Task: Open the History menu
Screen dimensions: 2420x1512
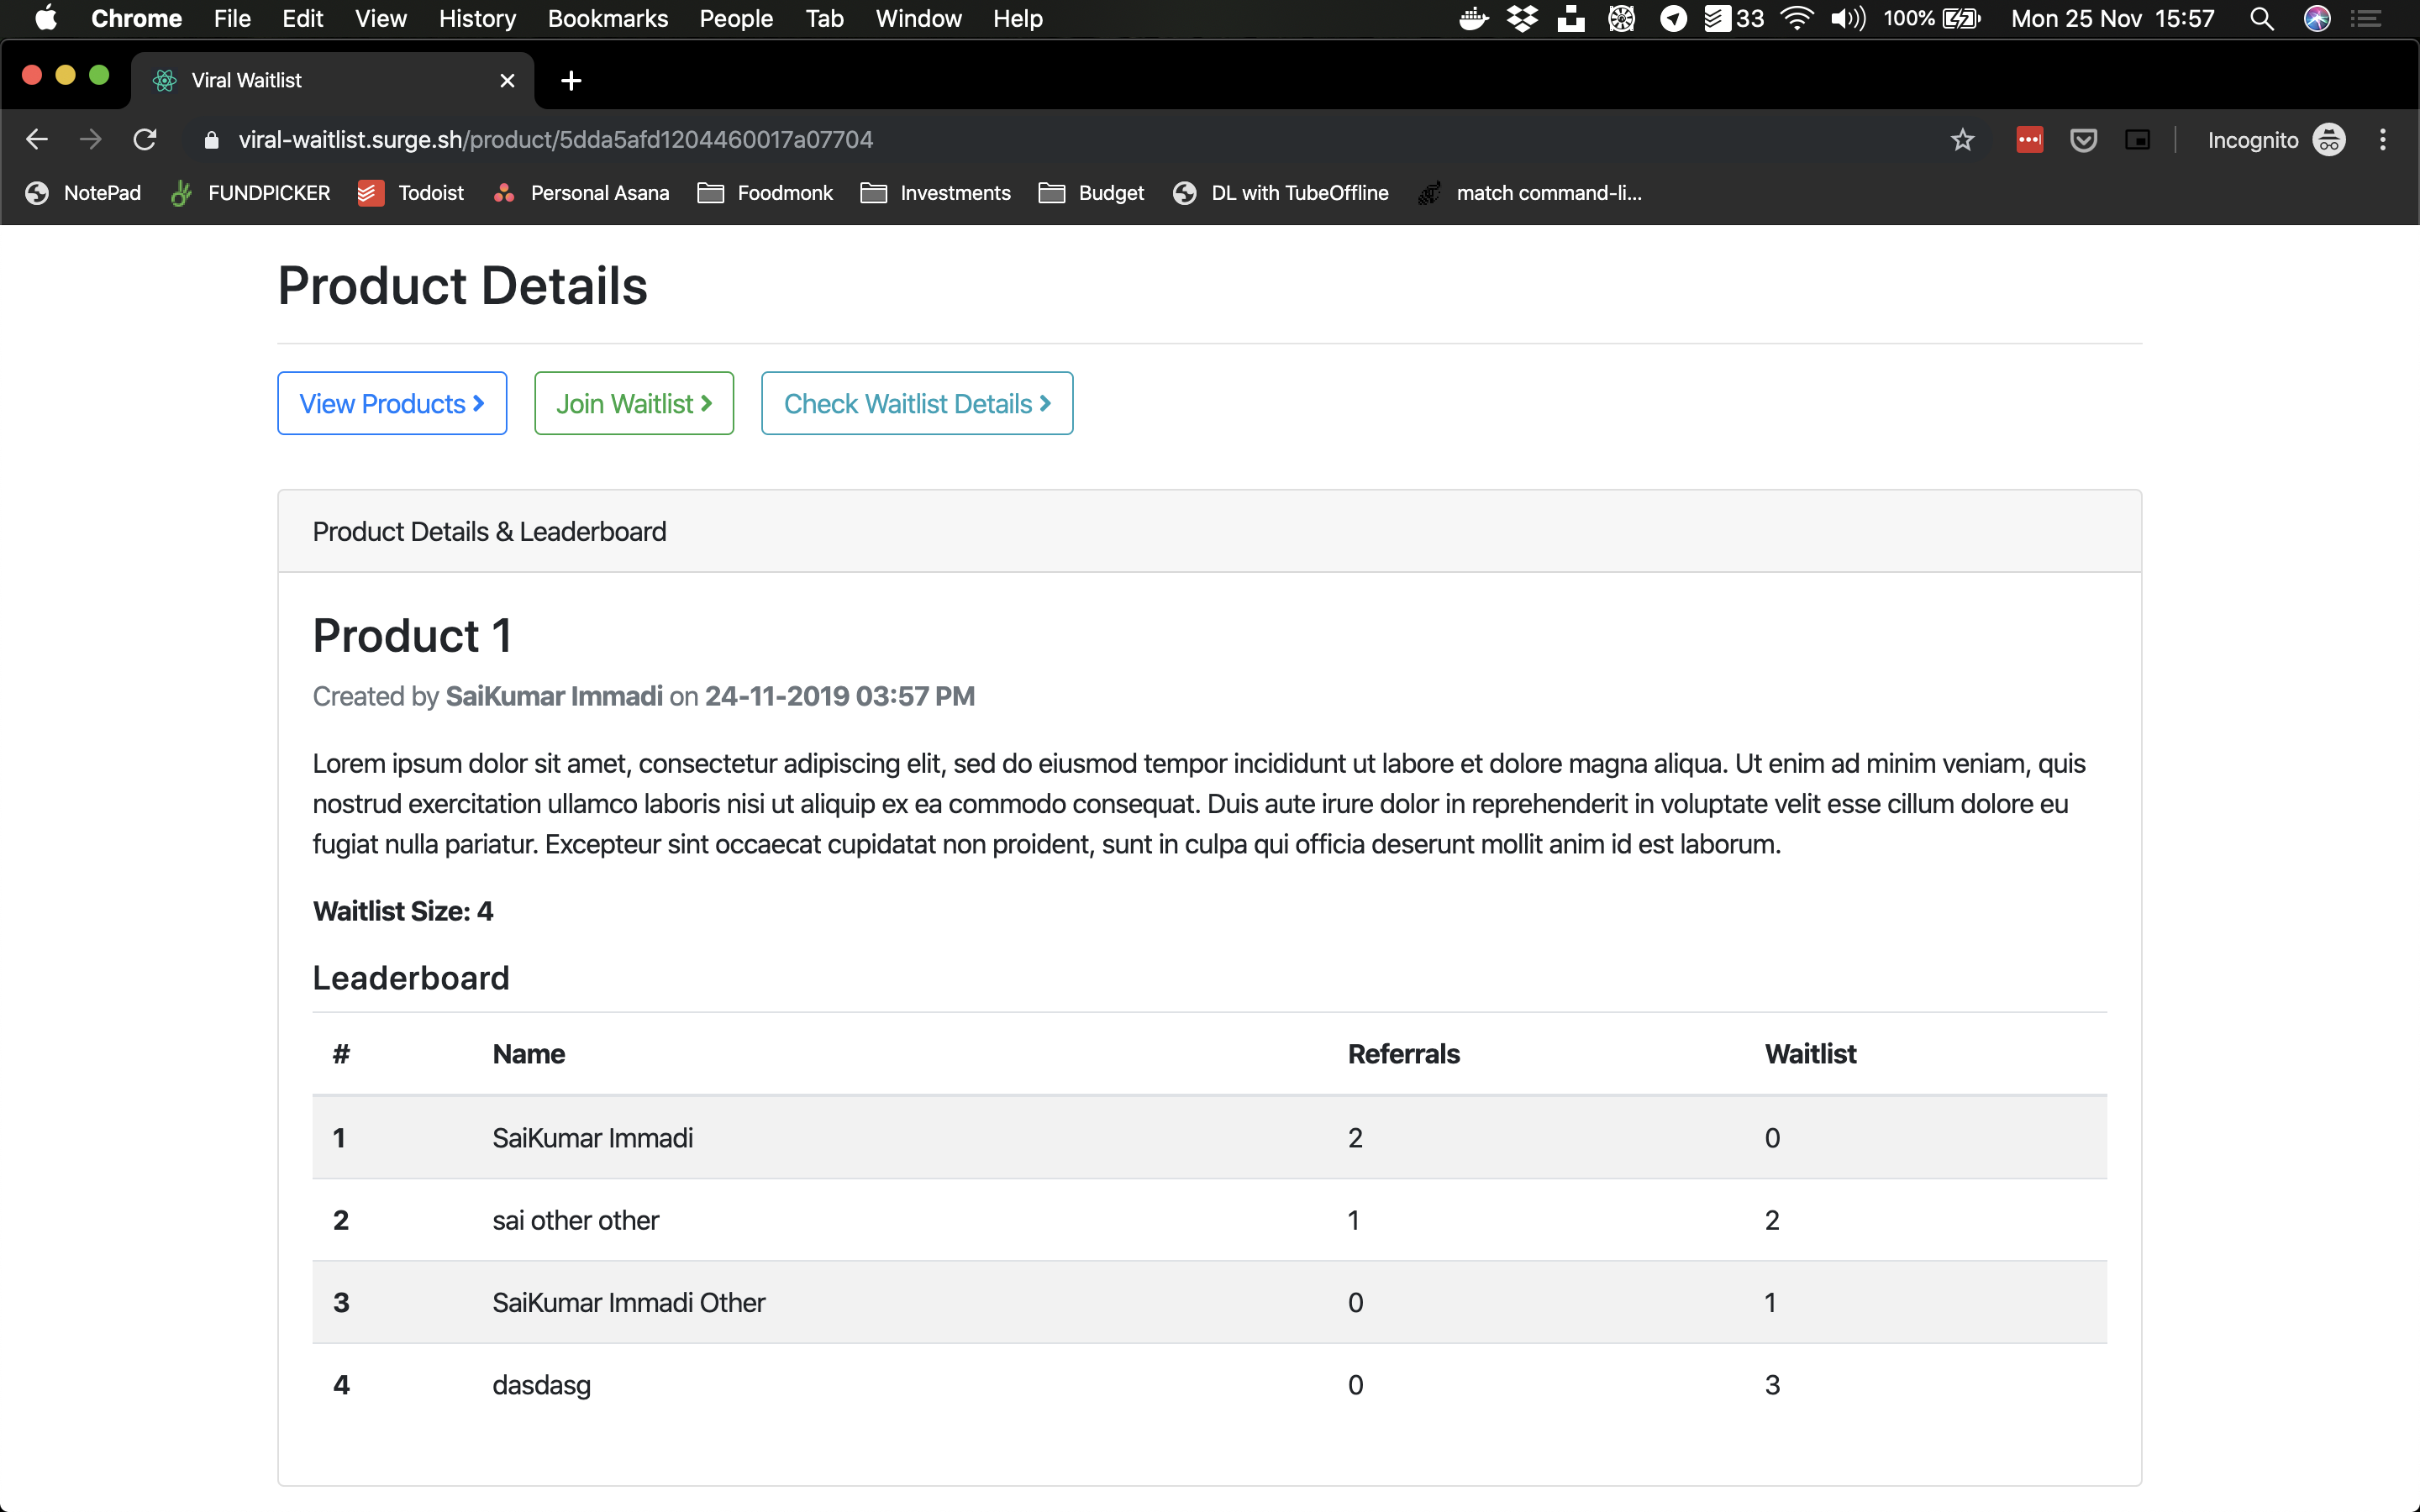Action: point(477,19)
